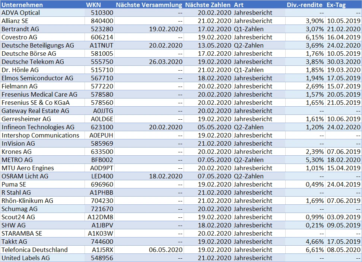Viewport: 362px width, 262px height.
Task: Select the 6,61% dividend yield cell
Action: [x=315, y=250]
